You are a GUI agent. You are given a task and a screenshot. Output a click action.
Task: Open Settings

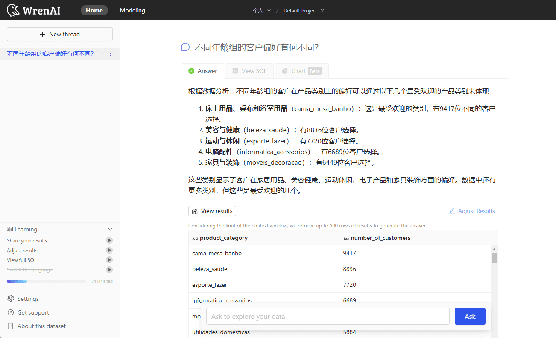pyautogui.click(x=28, y=299)
